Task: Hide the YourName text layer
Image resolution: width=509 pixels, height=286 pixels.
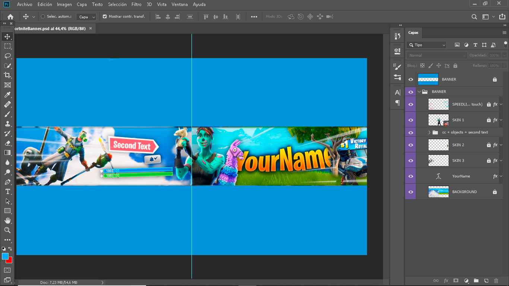Action: coord(411,176)
